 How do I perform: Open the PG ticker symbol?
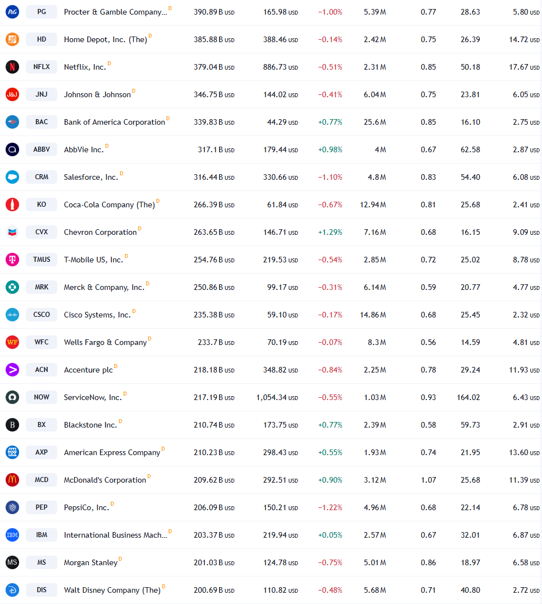click(42, 12)
